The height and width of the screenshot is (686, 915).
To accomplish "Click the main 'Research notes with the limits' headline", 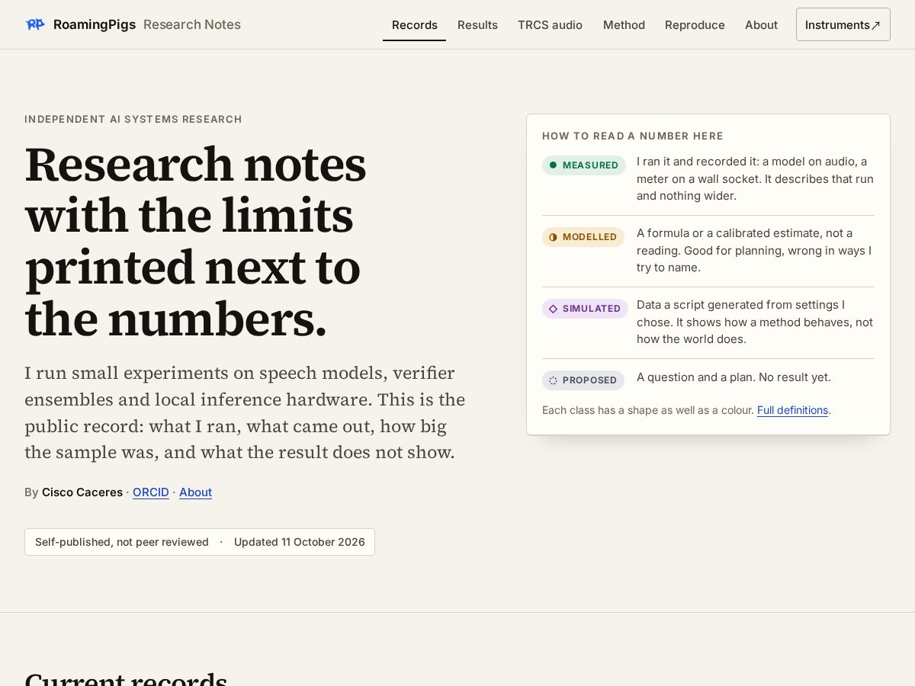I will click(x=195, y=242).
